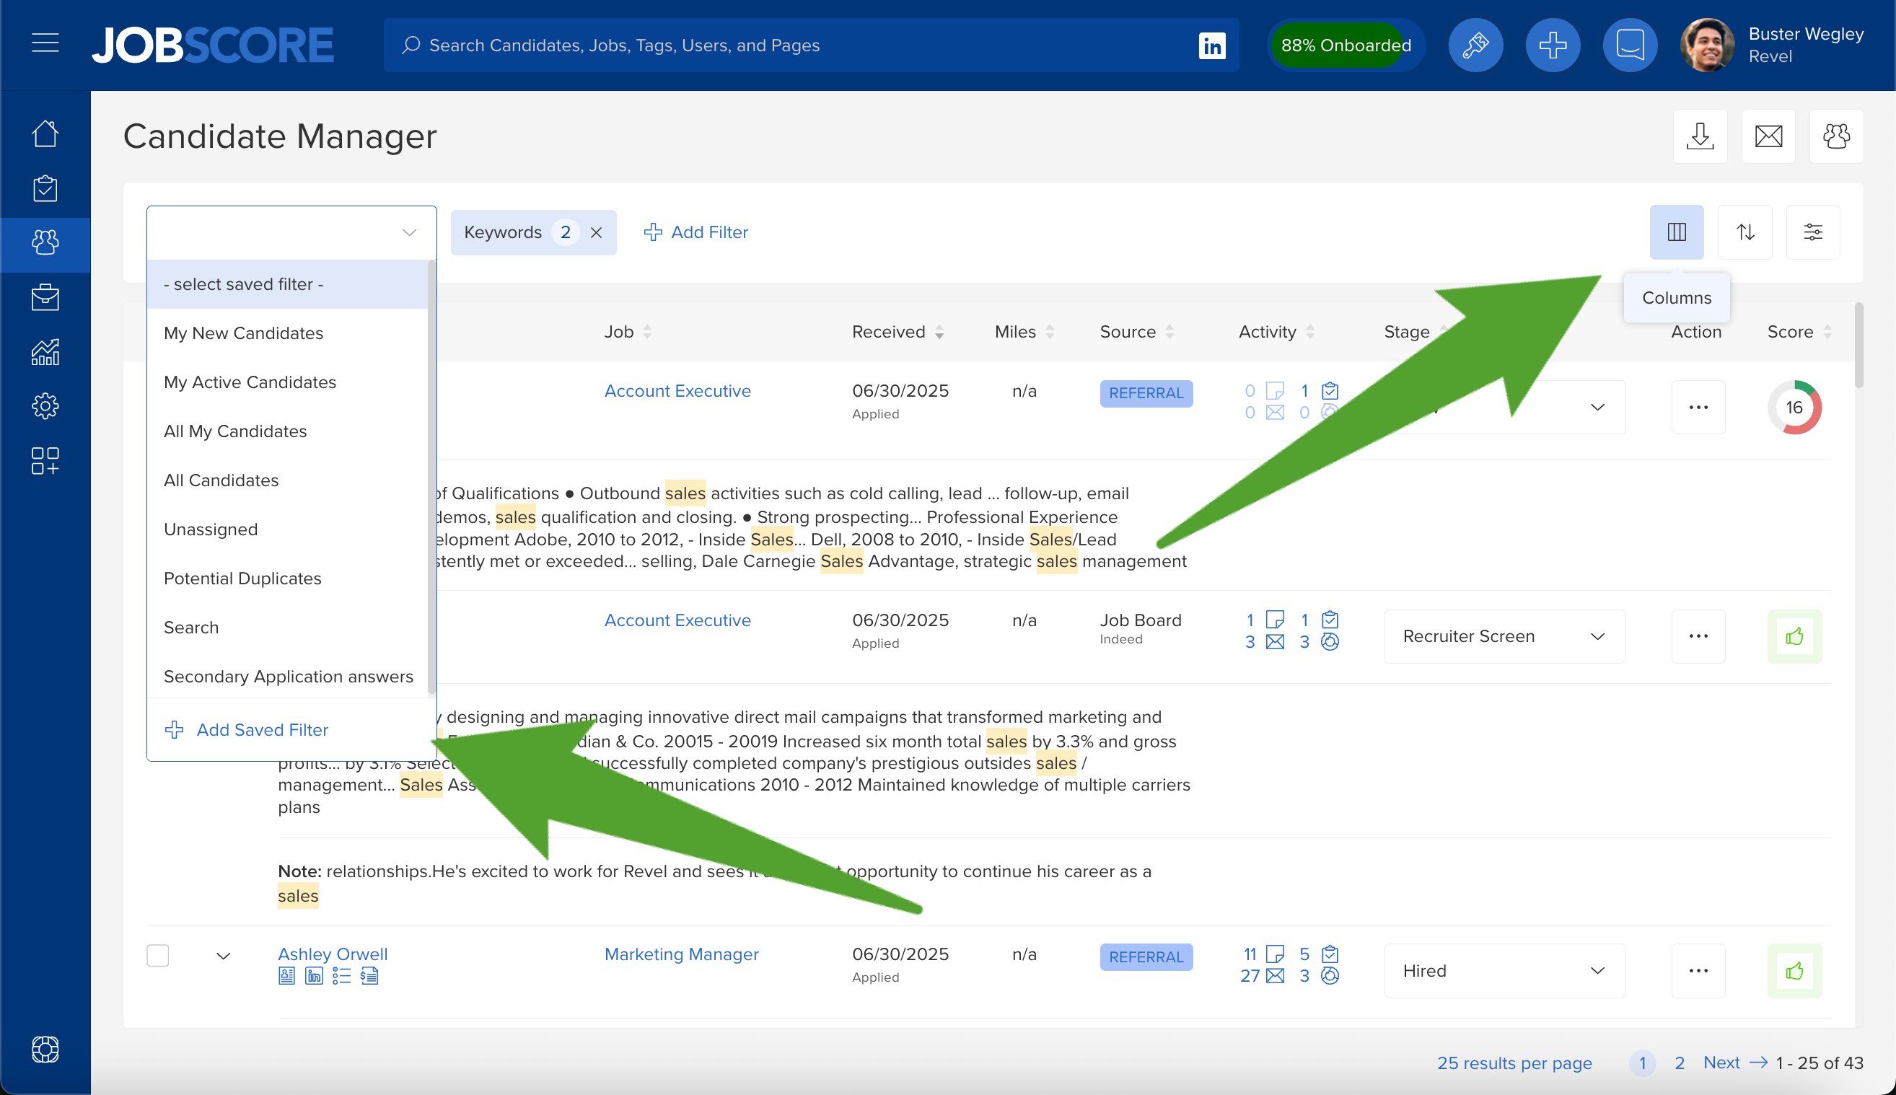Click the bulk email envelope icon
Image resolution: width=1896 pixels, height=1095 pixels.
pos(1768,136)
